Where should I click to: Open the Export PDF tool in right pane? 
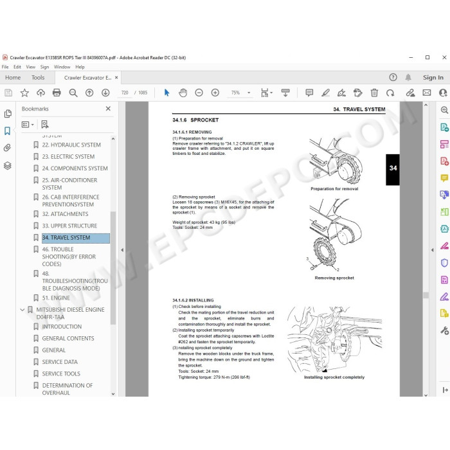[x=444, y=127]
